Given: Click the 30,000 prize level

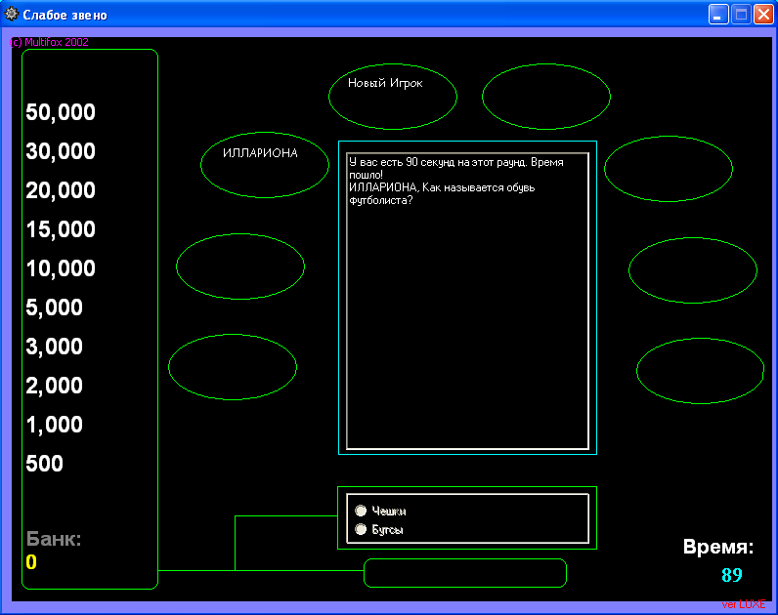Looking at the screenshot, I should click(x=61, y=151).
